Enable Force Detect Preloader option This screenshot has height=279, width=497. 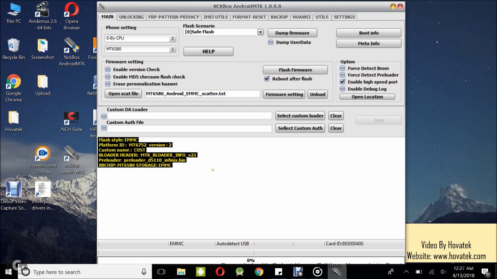pyautogui.click(x=342, y=75)
